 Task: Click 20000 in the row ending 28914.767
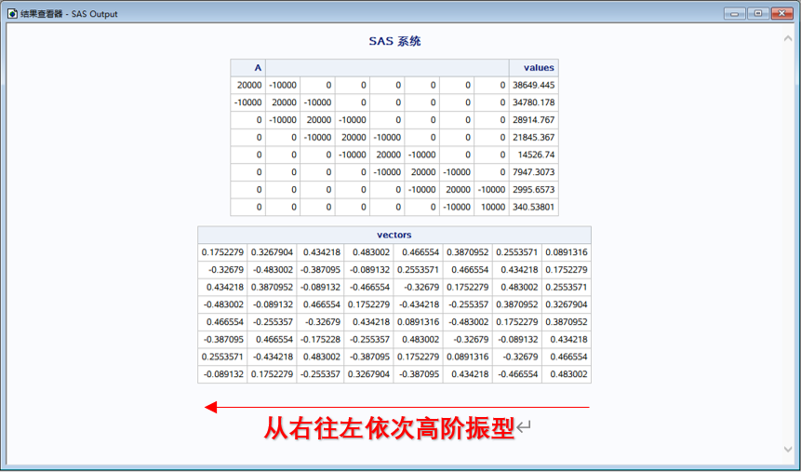click(317, 120)
